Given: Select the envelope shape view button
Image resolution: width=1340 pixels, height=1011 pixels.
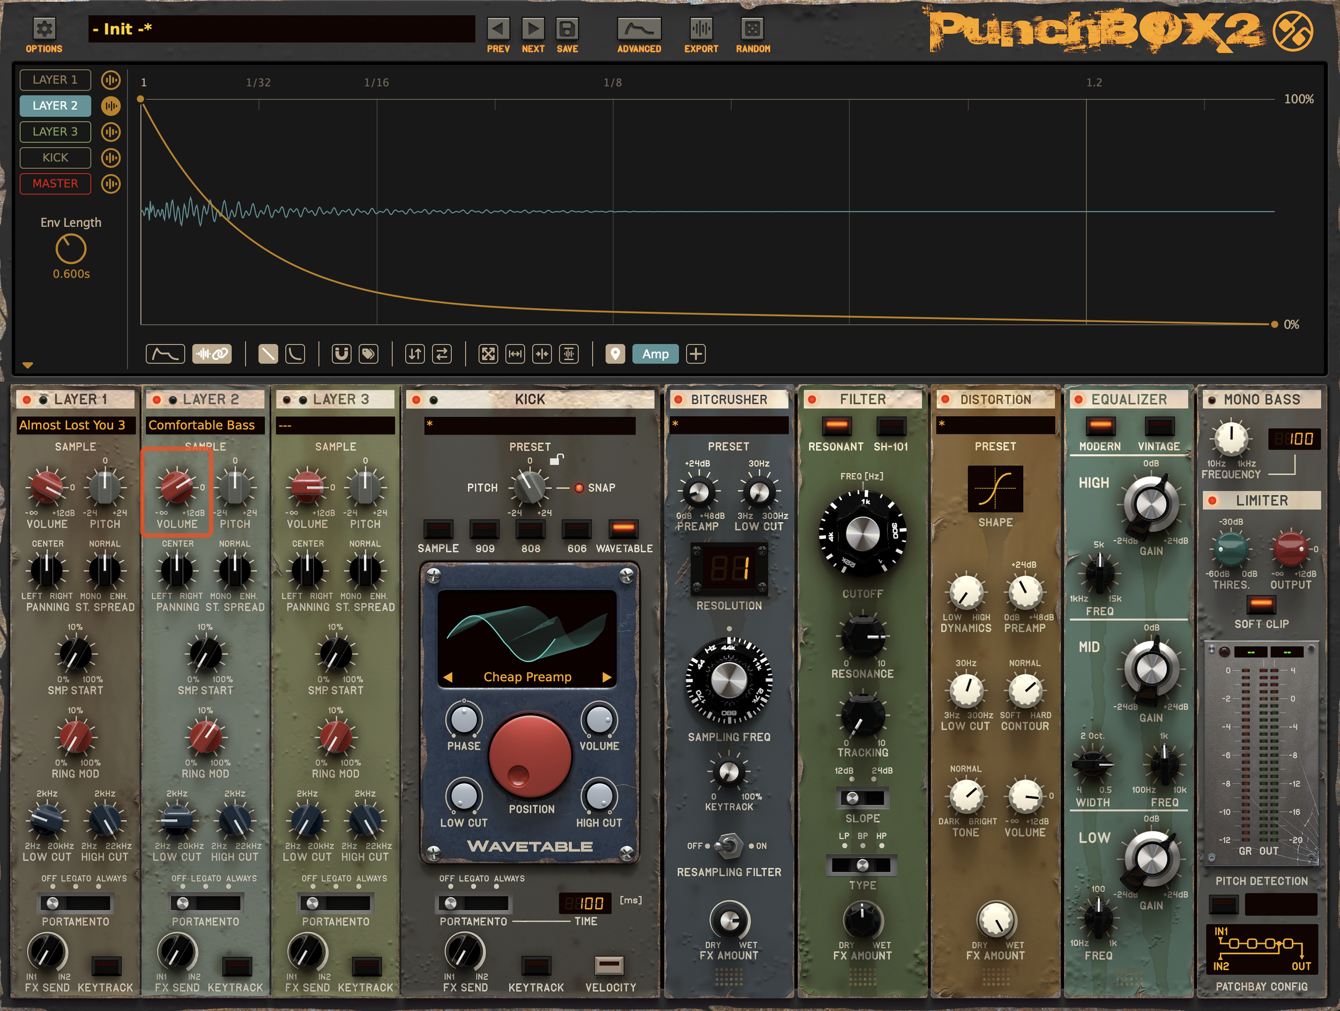Looking at the screenshot, I should (166, 354).
